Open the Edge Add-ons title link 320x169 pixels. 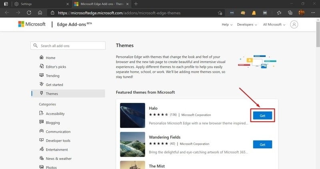(74, 24)
